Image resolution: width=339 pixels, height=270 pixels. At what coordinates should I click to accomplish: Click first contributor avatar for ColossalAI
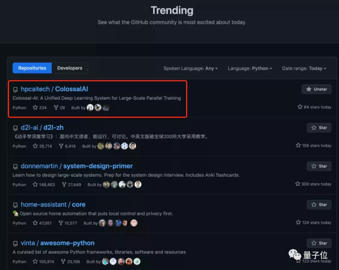(x=90, y=107)
